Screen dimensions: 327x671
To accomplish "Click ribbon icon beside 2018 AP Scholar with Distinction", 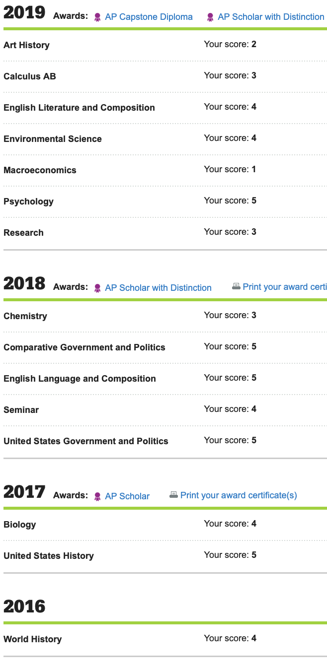I will (97, 288).
